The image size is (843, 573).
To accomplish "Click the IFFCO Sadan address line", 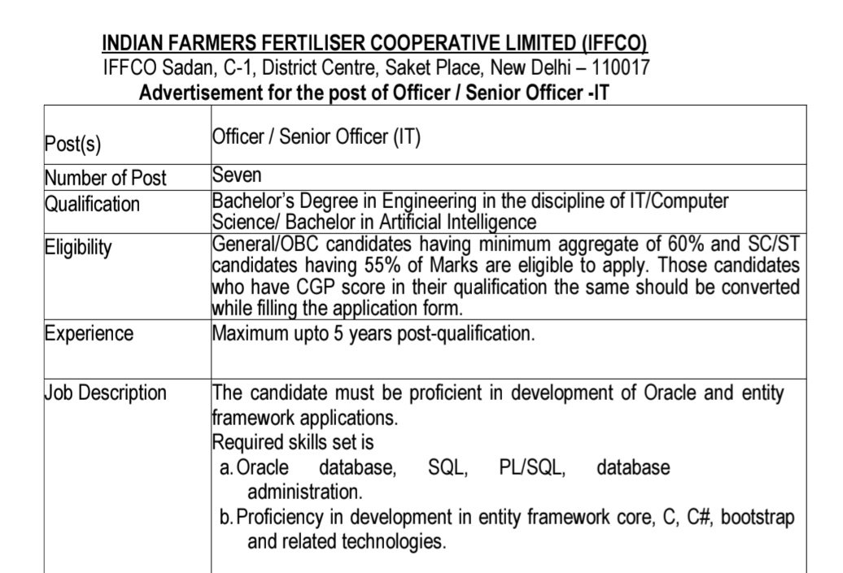I will pos(376,67).
